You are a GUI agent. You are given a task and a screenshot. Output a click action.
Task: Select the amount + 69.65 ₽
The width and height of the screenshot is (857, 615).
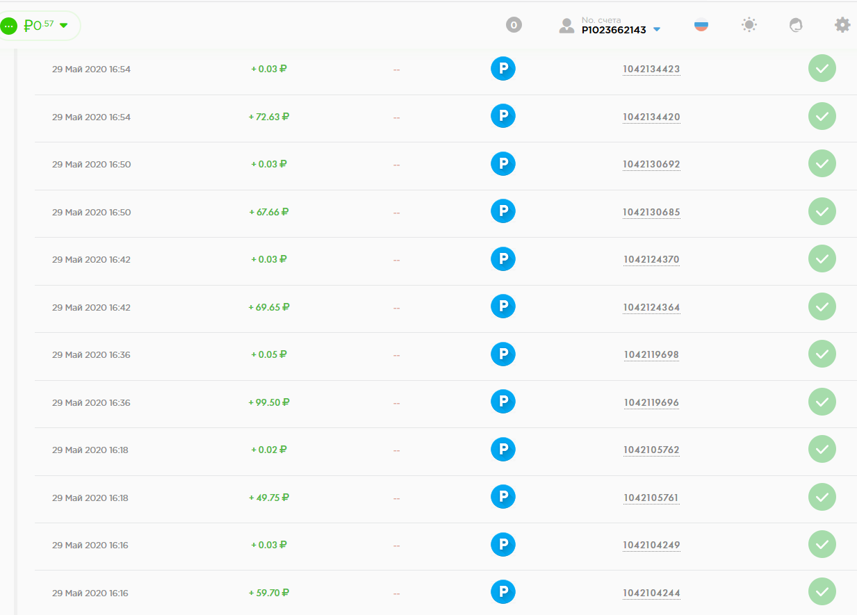click(x=269, y=307)
